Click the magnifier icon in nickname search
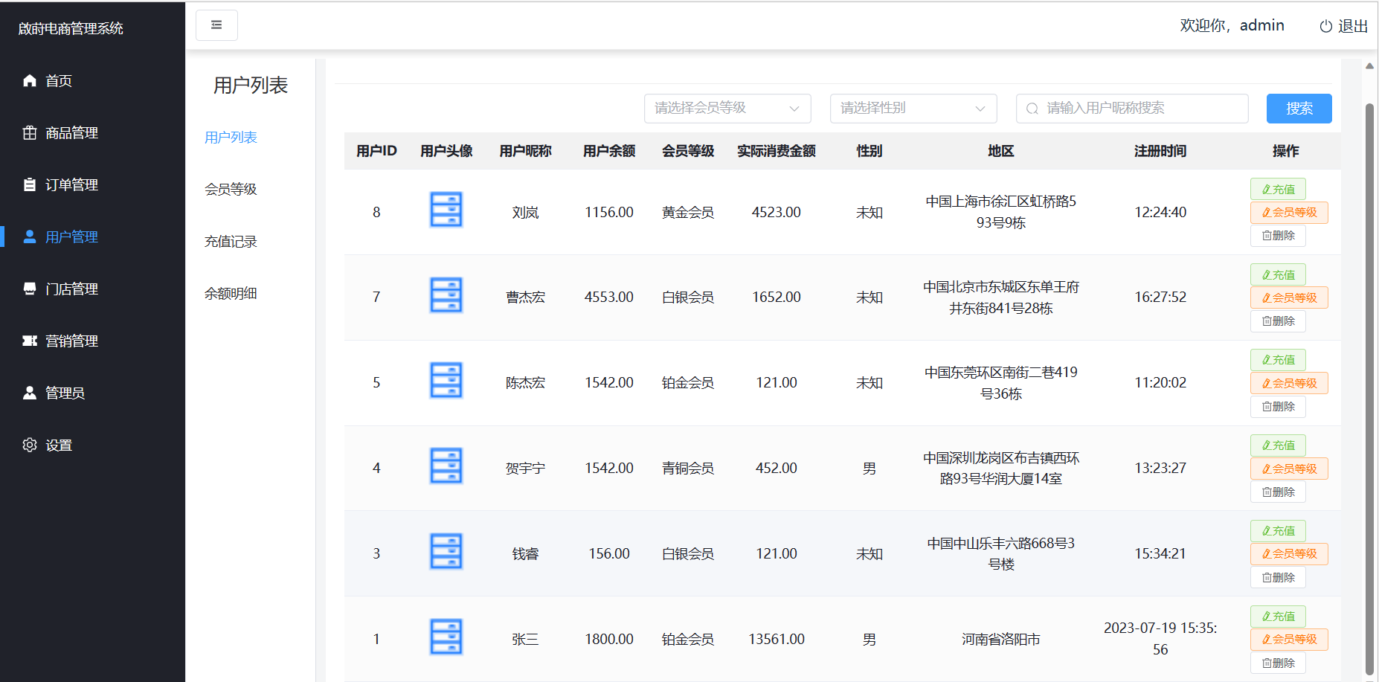This screenshot has width=1379, height=682. (x=1032, y=109)
